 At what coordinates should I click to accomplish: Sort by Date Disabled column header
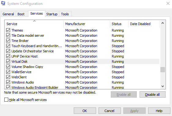pyautogui.click(x=144, y=24)
